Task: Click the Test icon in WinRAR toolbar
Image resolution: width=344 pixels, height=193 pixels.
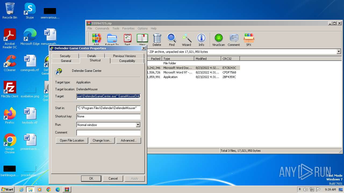Action: 127,40
